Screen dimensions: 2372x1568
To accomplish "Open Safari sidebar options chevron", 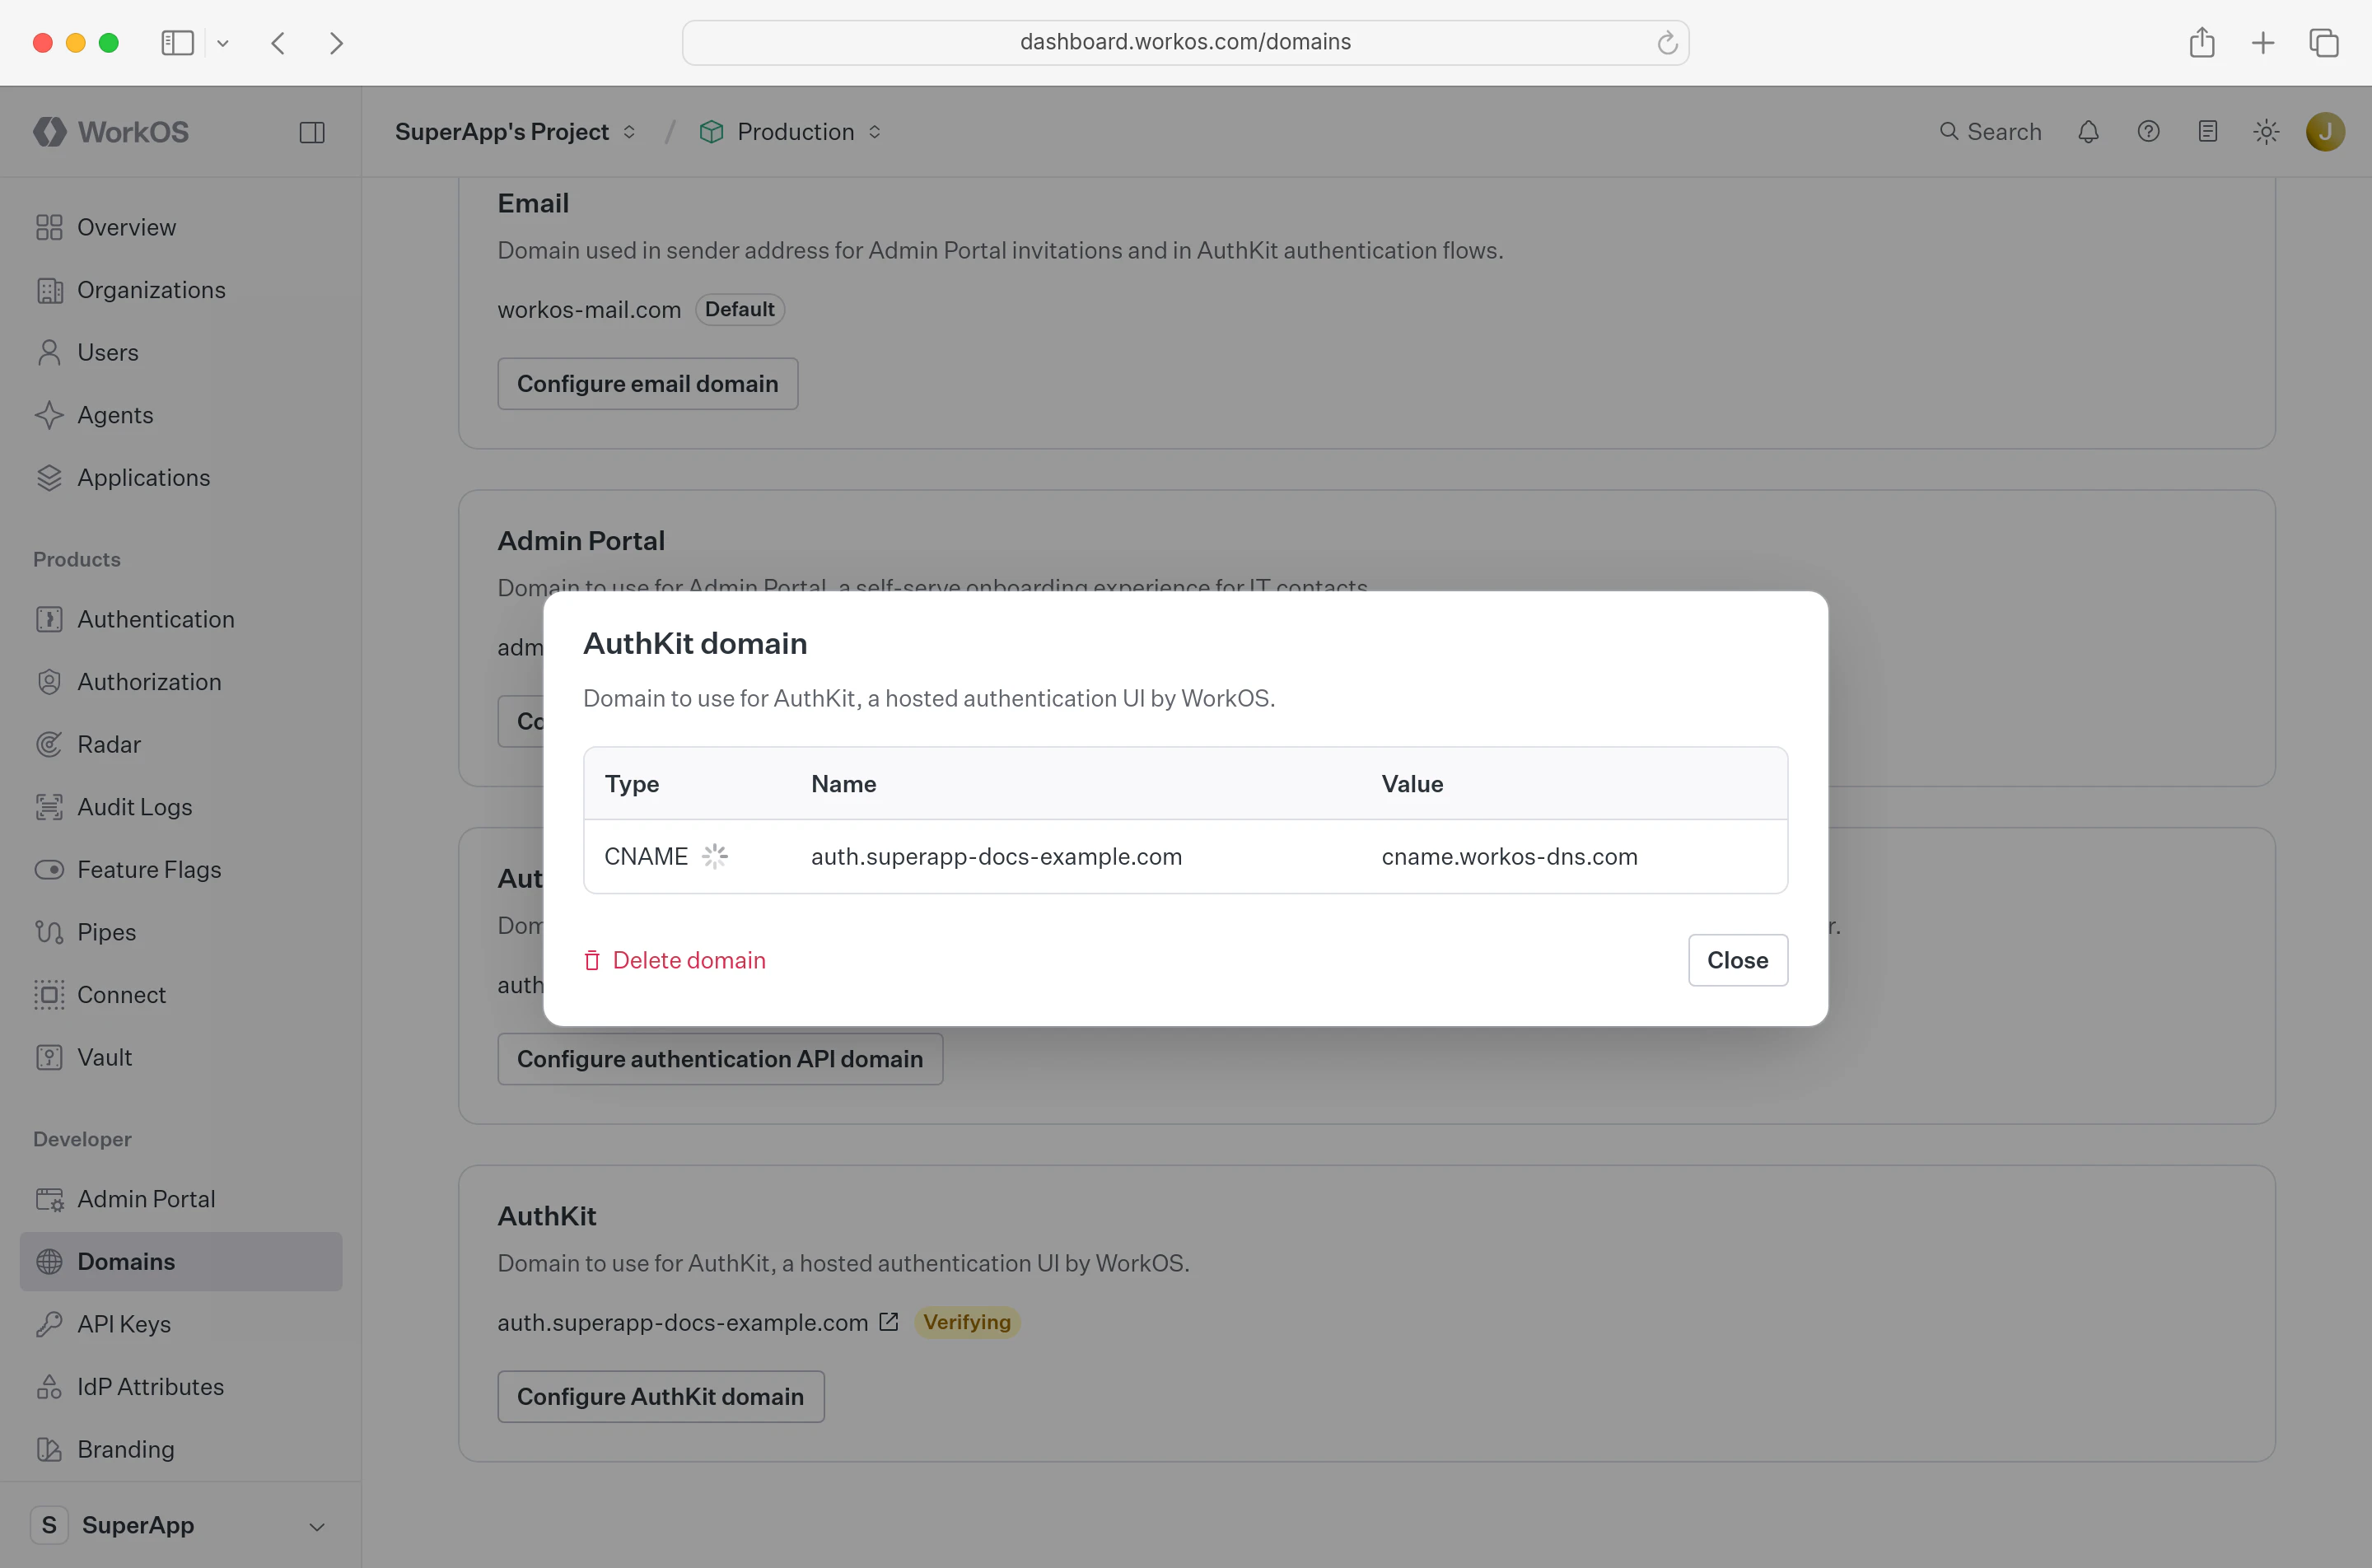I will tap(223, 43).
